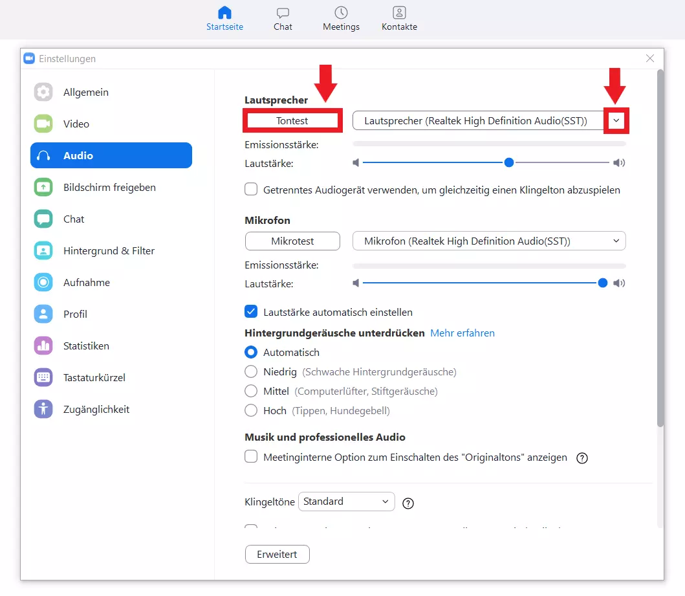Select Hoch noise suppression option
The height and width of the screenshot is (596, 685).
[x=251, y=410]
